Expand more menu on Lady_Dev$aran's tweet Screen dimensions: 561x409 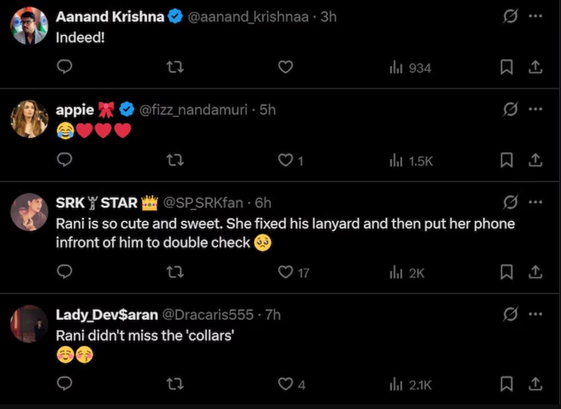[x=535, y=314]
